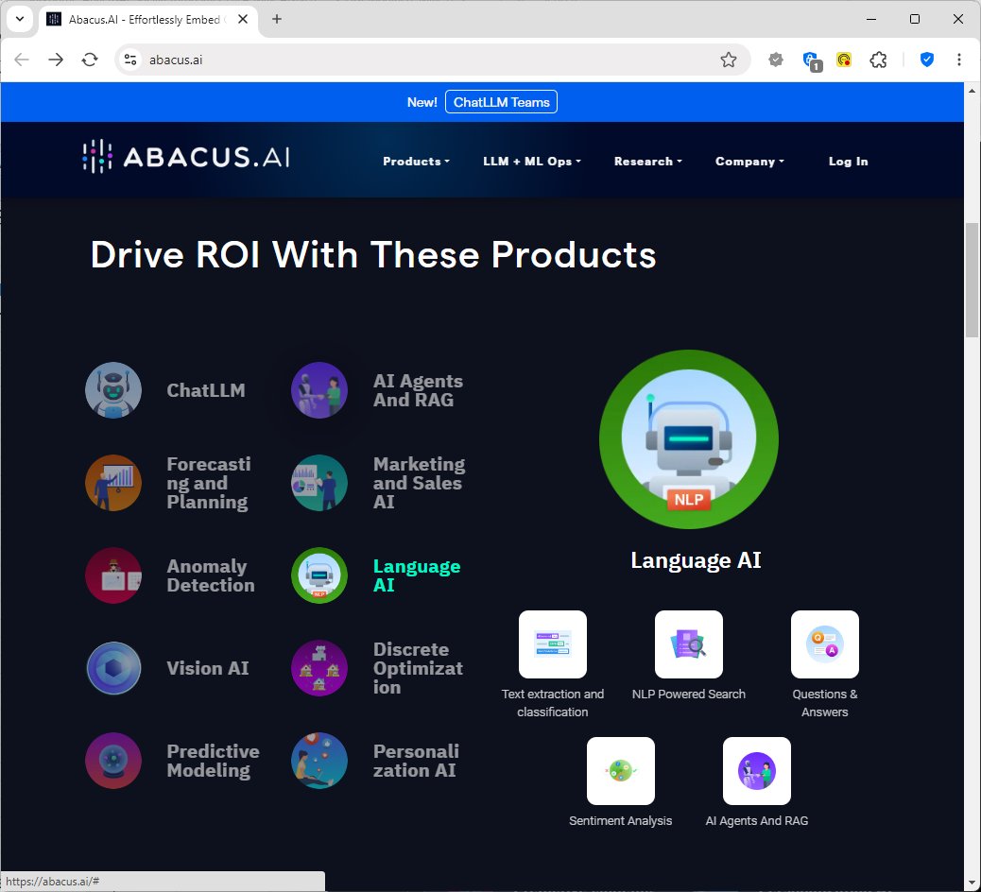Click the AI Agents And RAG circle icon

pos(319,390)
